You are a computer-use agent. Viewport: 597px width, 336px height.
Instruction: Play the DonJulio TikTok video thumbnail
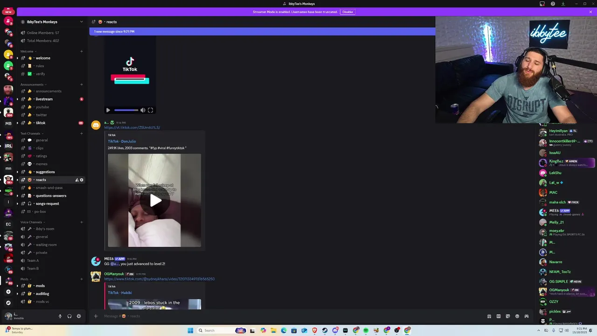point(155,200)
